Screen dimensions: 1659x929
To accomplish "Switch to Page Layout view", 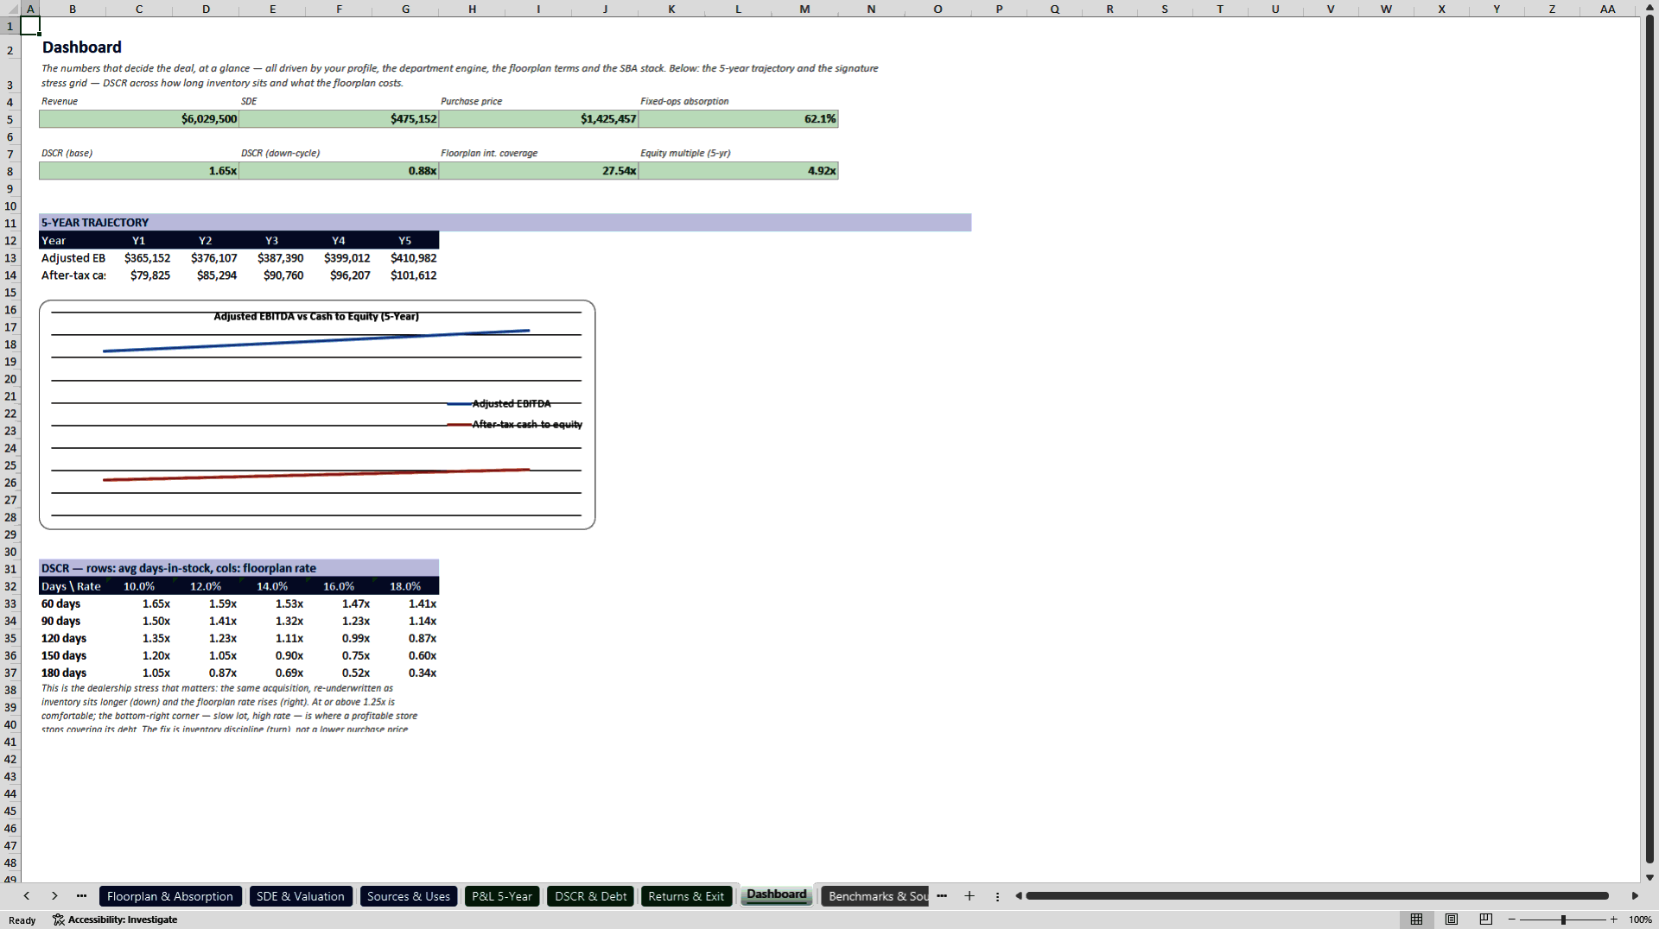I will click(1452, 920).
